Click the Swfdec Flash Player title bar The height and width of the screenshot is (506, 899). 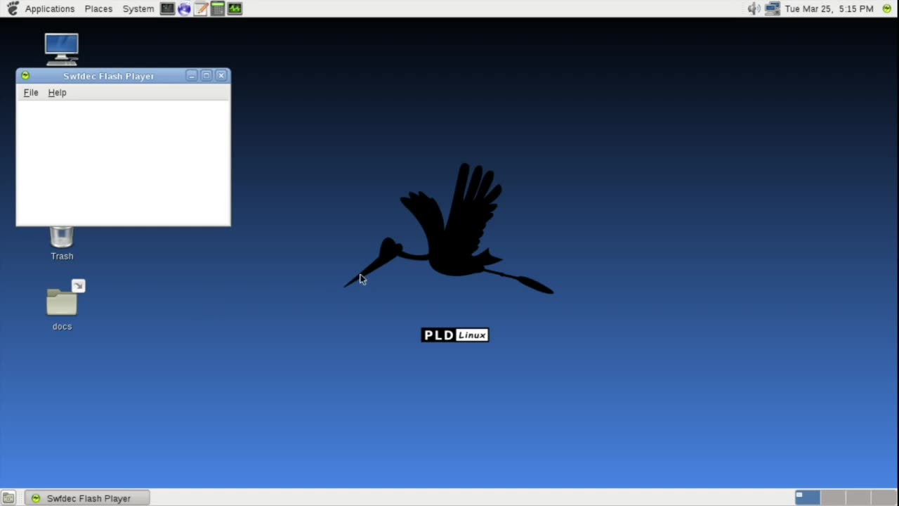(x=108, y=76)
